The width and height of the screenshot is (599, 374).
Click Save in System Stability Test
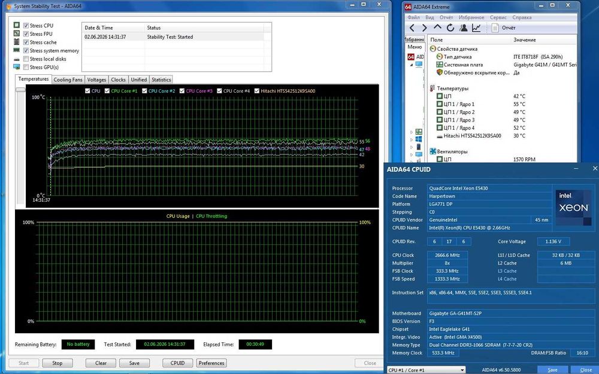[134, 363]
